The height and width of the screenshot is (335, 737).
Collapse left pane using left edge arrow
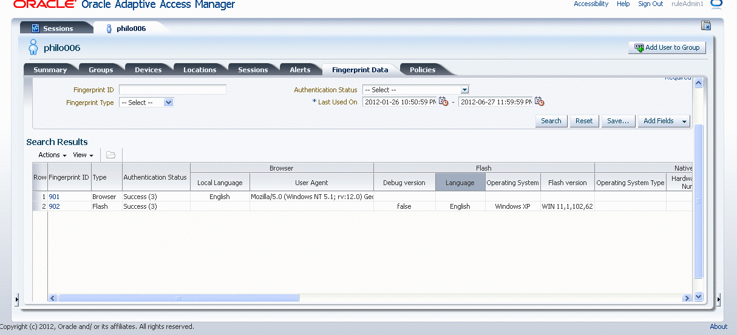[x=16, y=299]
